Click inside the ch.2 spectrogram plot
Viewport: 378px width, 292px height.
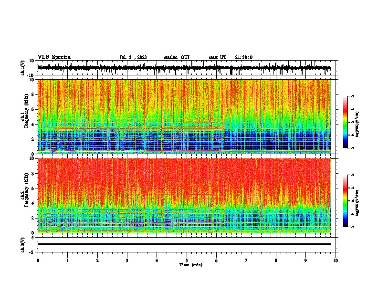click(x=184, y=196)
